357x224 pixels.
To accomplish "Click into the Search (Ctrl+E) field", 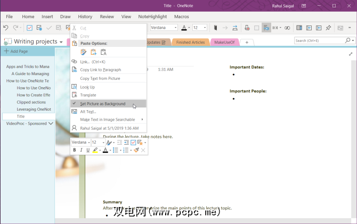I will click(x=319, y=41).
